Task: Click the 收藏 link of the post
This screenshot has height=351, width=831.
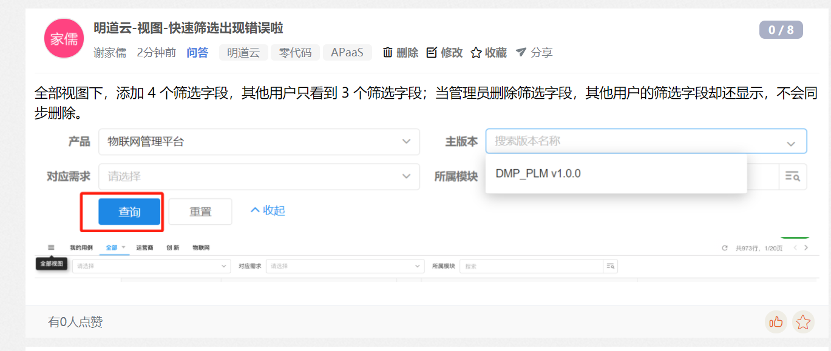Action: click(x=496, y=53)
